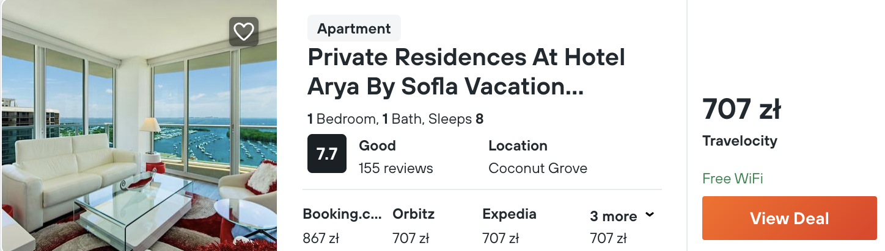Click the bedroom, bath and sleeps details
The image size is (885, 251).
[x=395, y=119]
